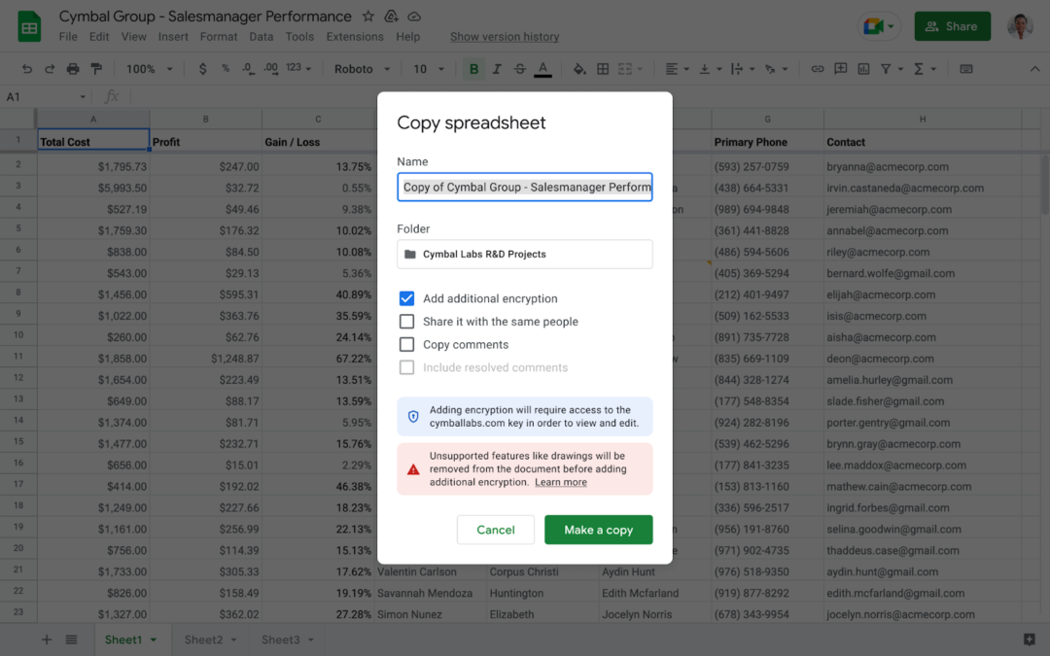Open the text wrapping dropdown
This screenshot has height=656, width=1050.
click(743, 69)
